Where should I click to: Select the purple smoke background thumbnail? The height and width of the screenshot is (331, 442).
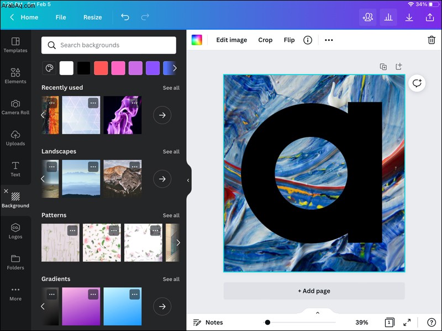[123, 115]
